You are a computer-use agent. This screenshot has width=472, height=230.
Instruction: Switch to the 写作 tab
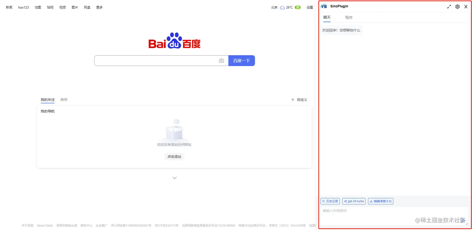pyautogui.click(x=349, y=17)
